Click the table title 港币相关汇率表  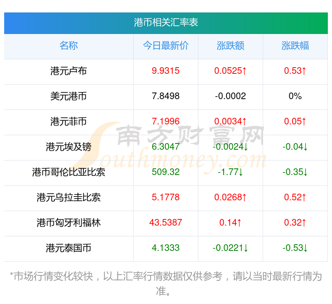[x=166, y=22]
